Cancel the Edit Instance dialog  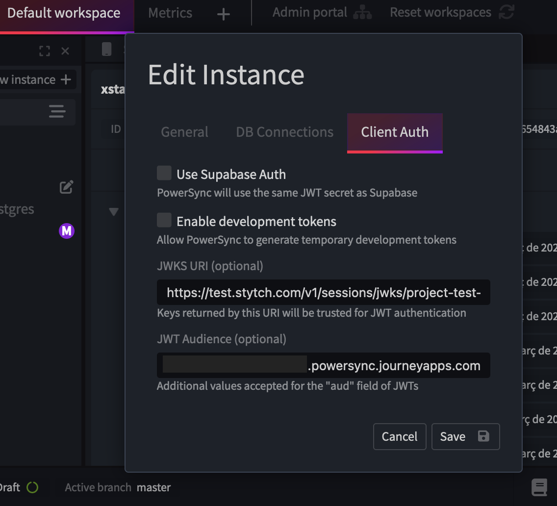(400, 436)
